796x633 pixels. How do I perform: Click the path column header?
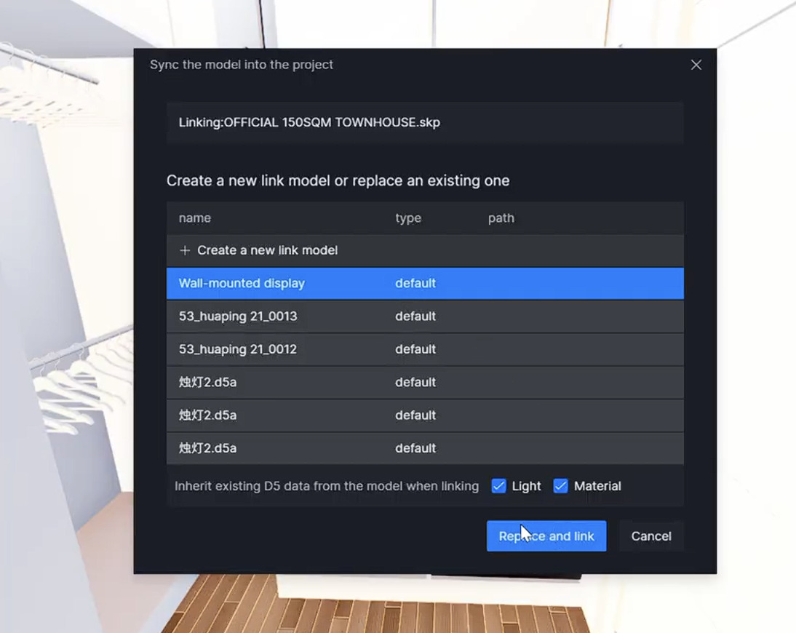pos(501,218)
